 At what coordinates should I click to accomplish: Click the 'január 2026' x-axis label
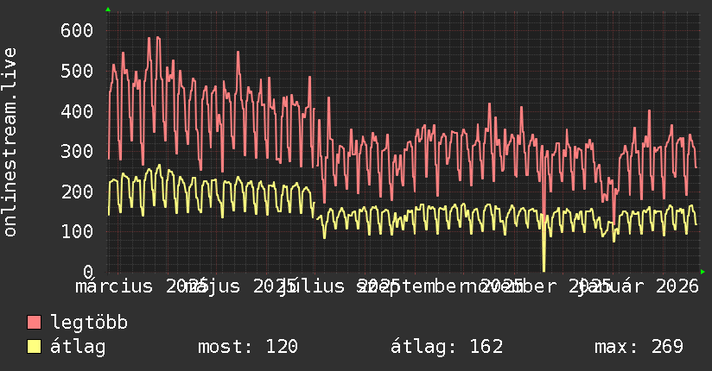click(639, 286)
